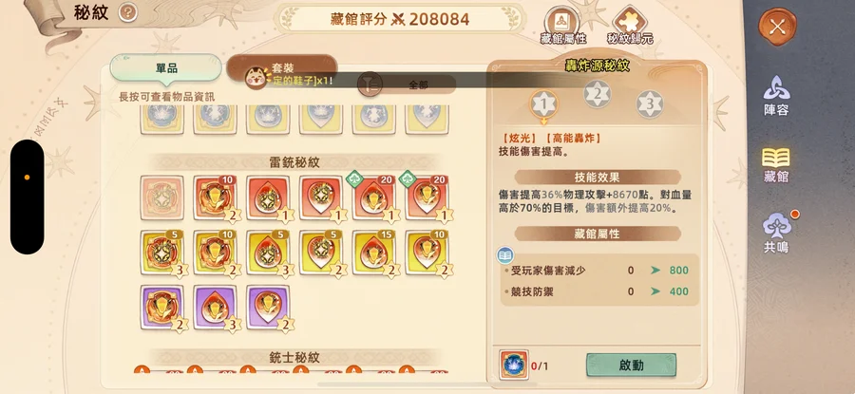The image size is (855, 394).
Task: Select star level 3 of the rune
Action: tap(650, 103)
